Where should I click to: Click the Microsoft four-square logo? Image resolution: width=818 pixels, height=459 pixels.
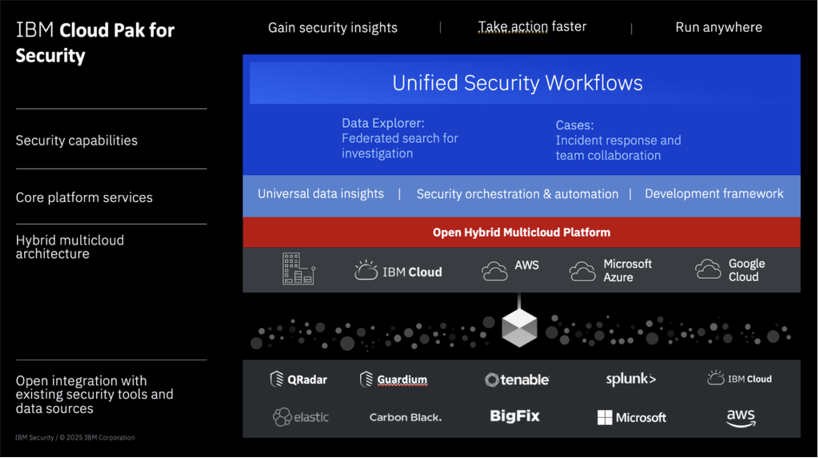pos(605,417)
